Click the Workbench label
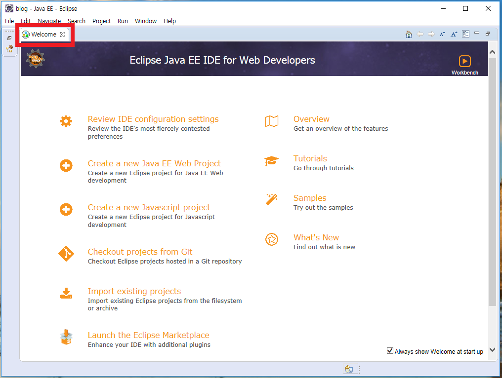 click(x=464, y=73)
